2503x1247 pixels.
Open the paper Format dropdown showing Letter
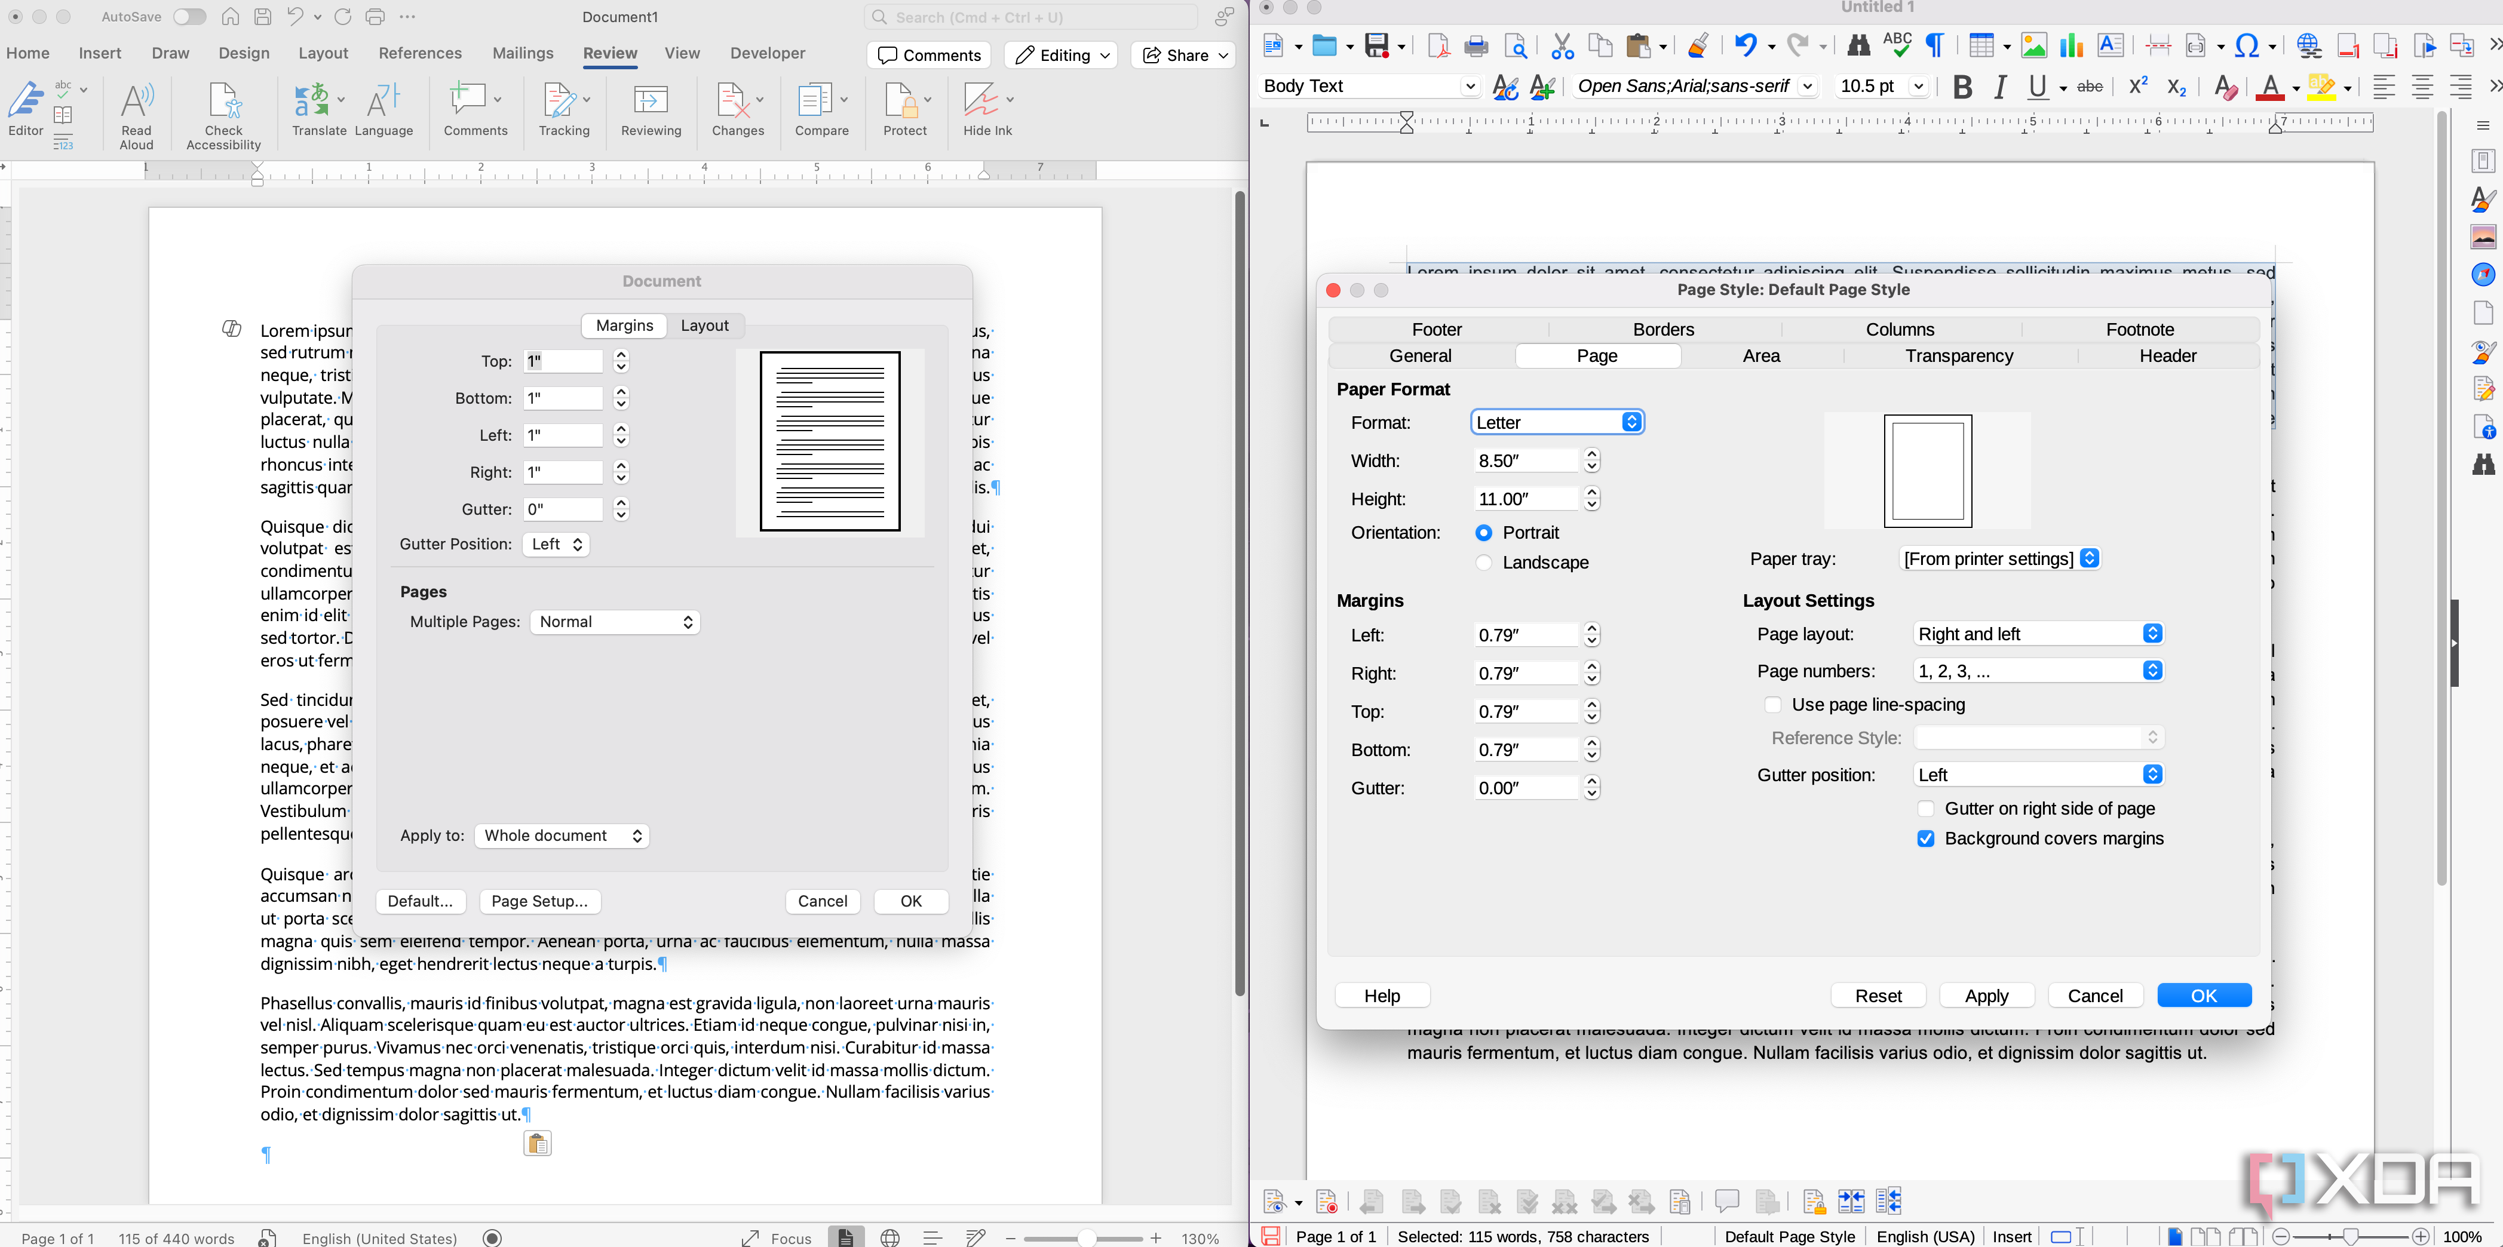point(1556,422)
